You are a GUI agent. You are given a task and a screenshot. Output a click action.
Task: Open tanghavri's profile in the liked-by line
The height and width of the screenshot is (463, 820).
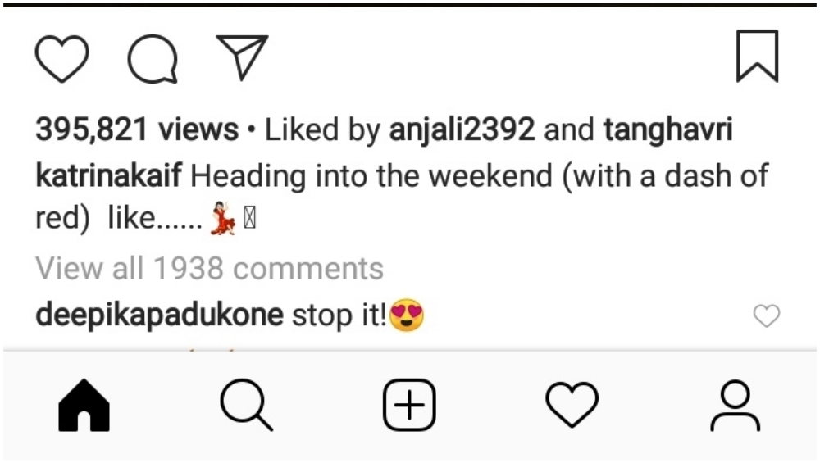[x=667, y=129]
